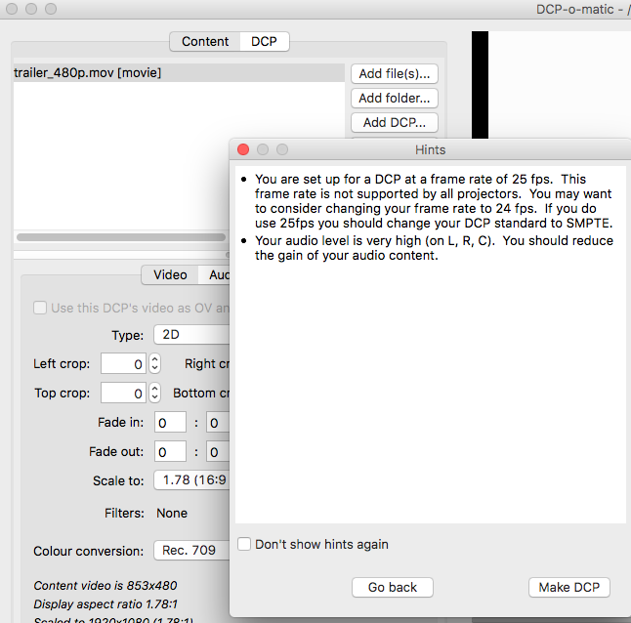Click the first Fade in input field
Screen dimensions: 631x623
171,423
